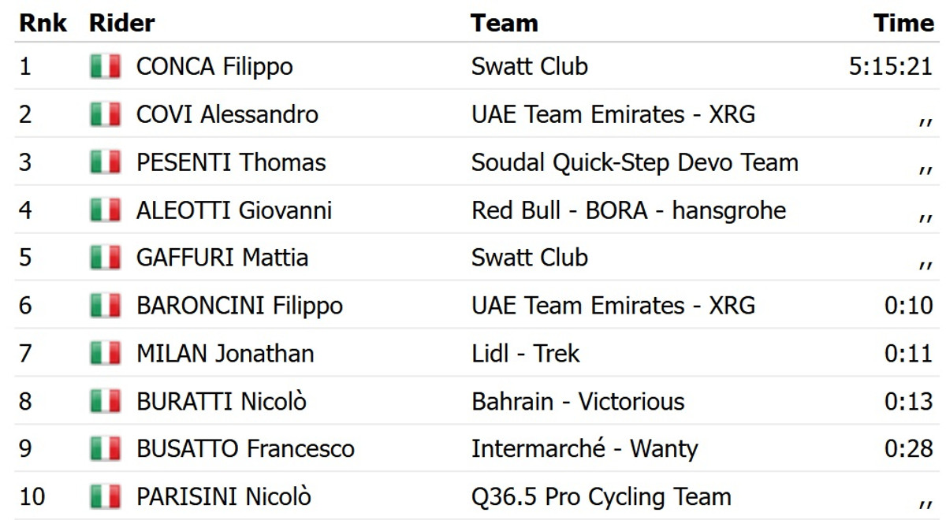Click the flag icon beside PESENTI Thomas

106,163
